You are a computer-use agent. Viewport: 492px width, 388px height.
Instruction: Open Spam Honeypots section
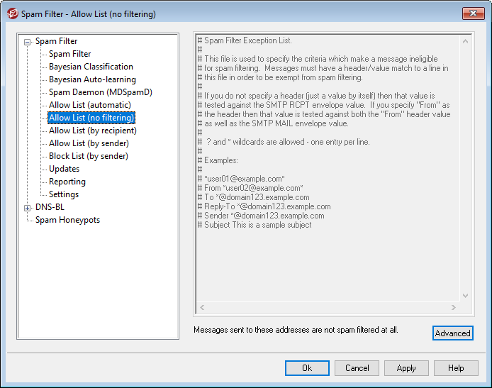tap(67, 220)
